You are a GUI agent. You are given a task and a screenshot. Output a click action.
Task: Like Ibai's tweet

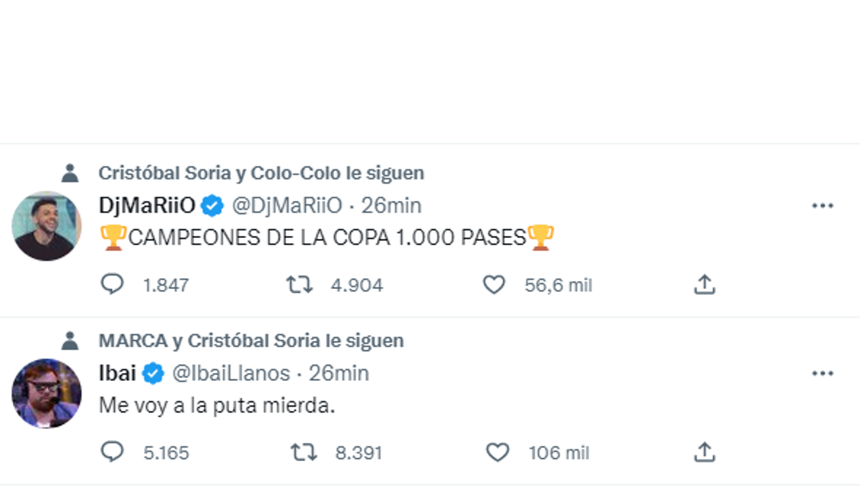tap(497, 453)
